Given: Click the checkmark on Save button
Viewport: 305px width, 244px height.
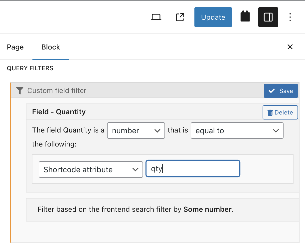Looking at the screenshot, I should click(x=272, y=91).
